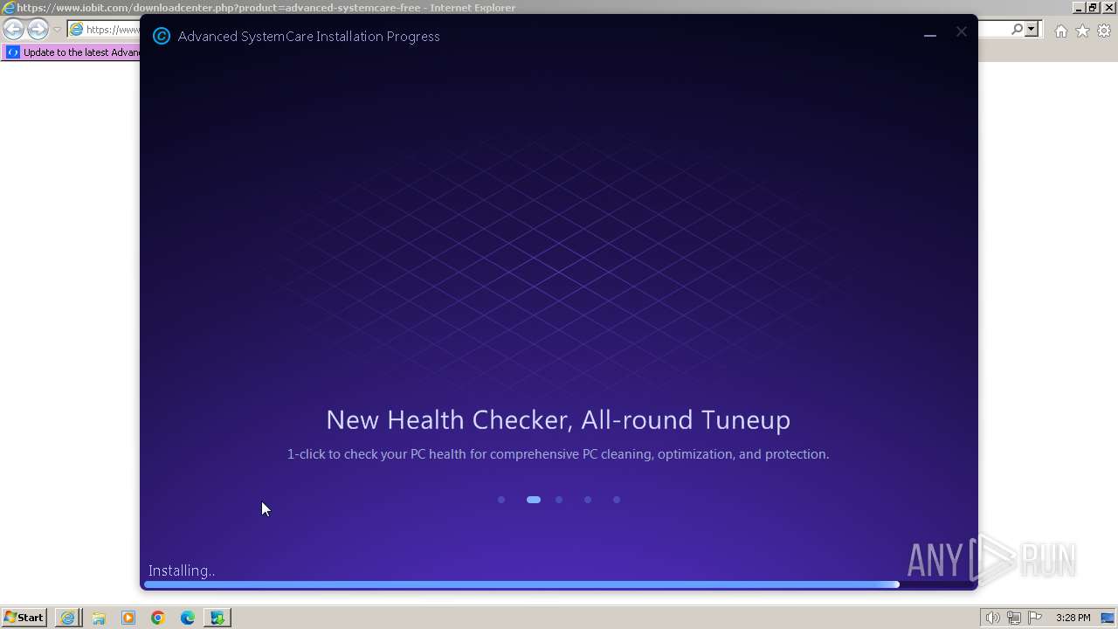Screen dimensions: 1118x629
Task: Open Internet Explorer Favorites star
Action: point(1082,31)
